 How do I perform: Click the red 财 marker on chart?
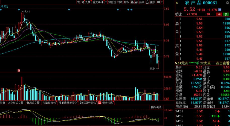coord(19,71)
